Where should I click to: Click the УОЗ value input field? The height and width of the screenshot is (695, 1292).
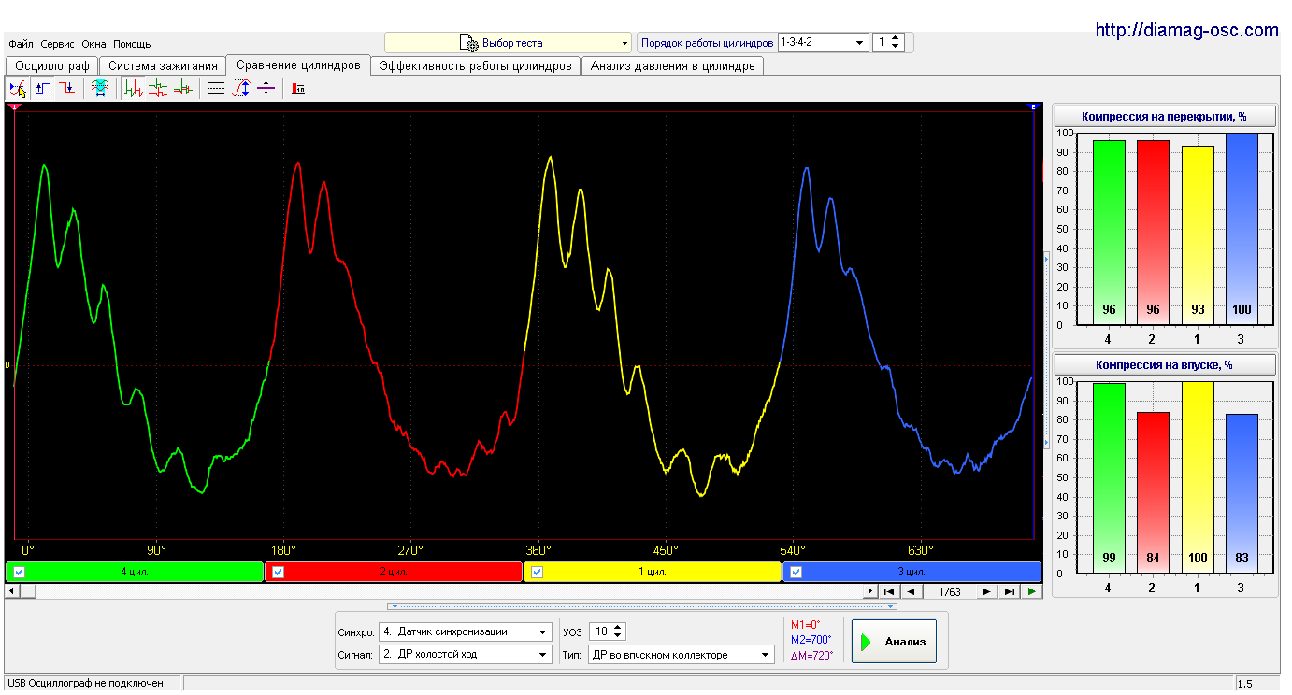(x=600, y=631)
